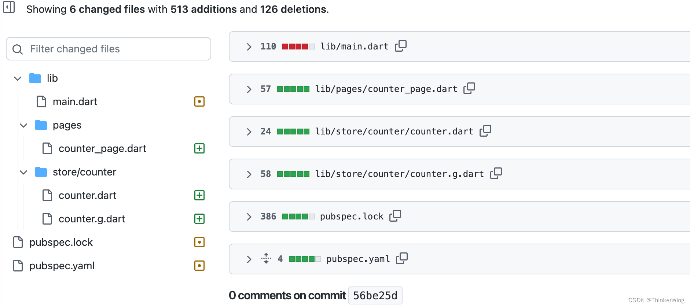690x307 pixels.
Task: Click the expand-all lines icon for pubspec.yaml
Action: click(x=266, y=258)
